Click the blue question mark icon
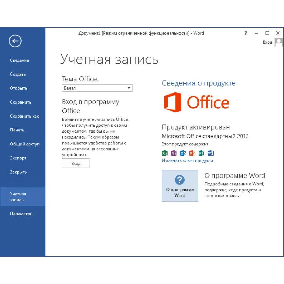The image size is (284, 284). (x=180, y=180)
